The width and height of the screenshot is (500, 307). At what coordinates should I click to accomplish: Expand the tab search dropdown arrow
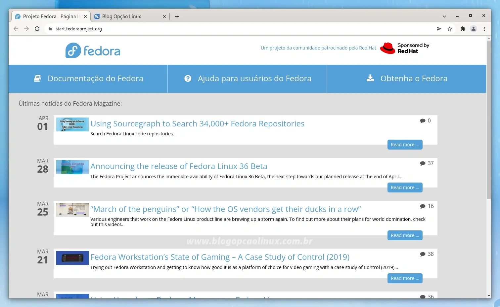(444, 16)
